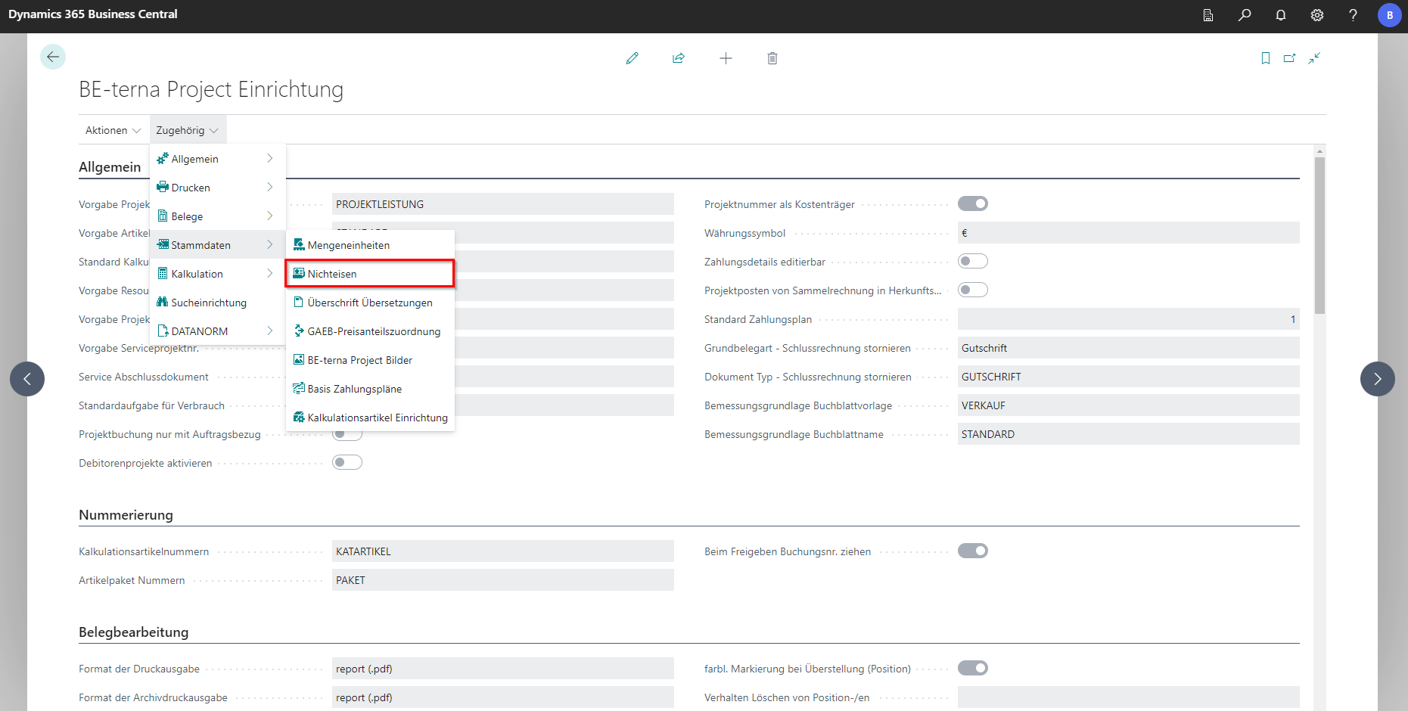Turn off Beim Freigeben Buchungsnr. ziehen
The height and width of the screenshot is (711, 1408).
click(x=973, y=551)
